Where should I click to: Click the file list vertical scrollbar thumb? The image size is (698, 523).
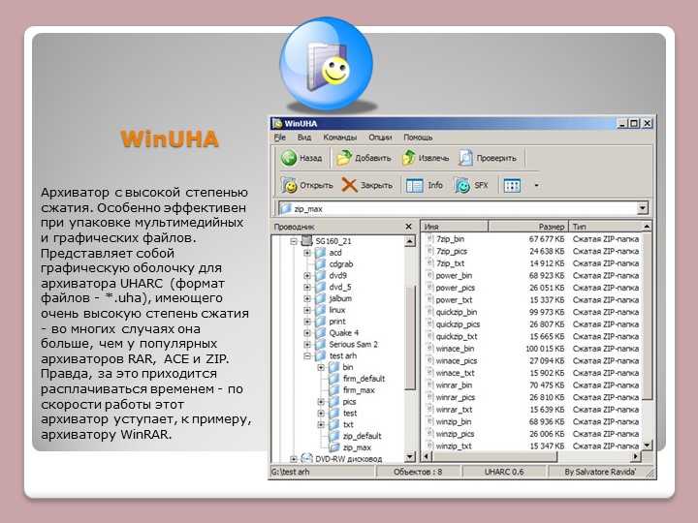click(x=649, y=318)
